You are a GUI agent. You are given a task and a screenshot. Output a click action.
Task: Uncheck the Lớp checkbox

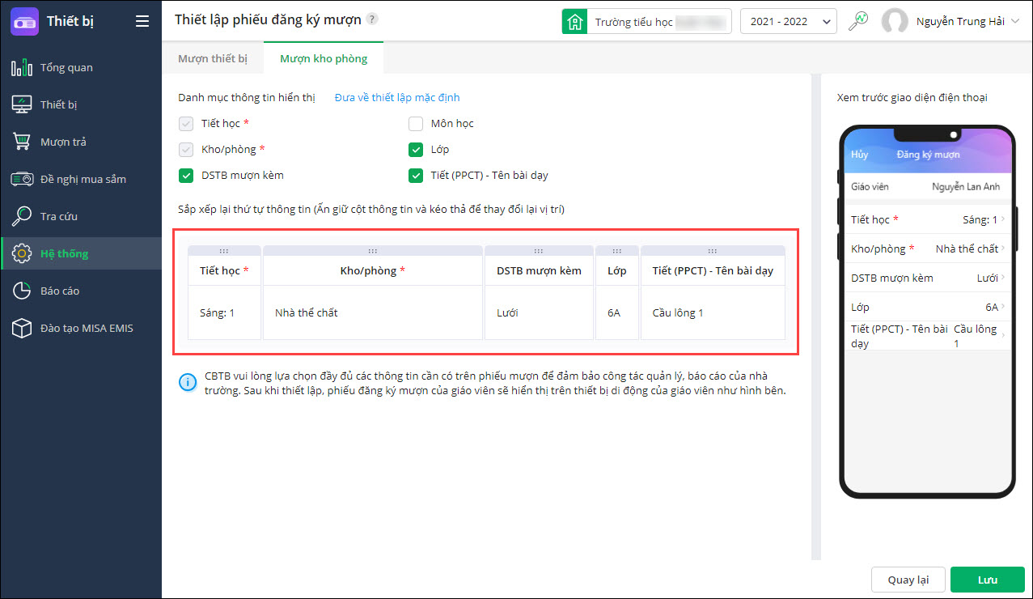[416, 150]
